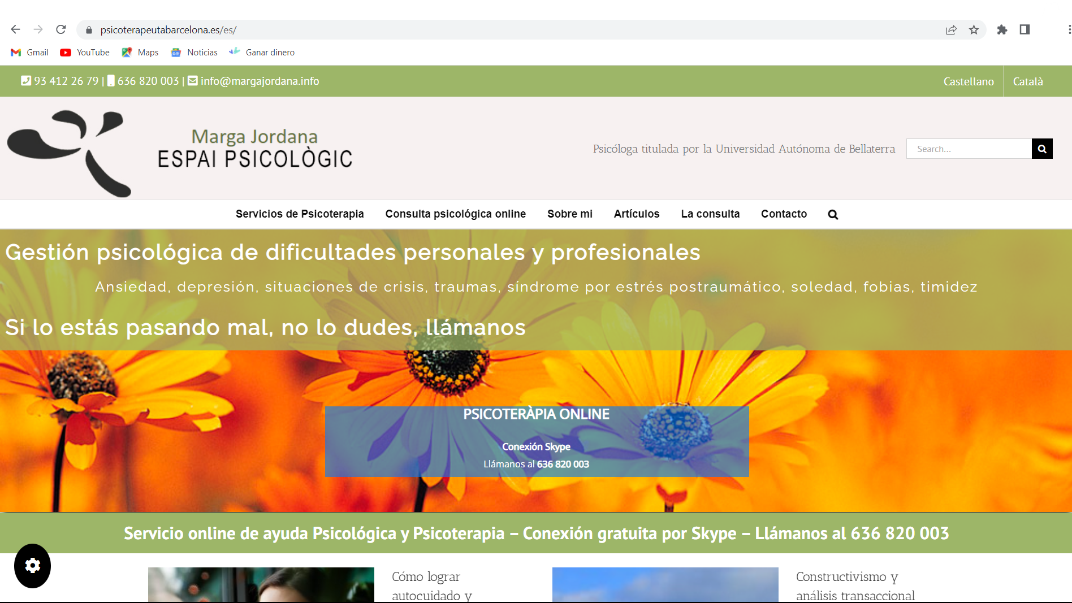Image resolution: width=1072 pixels, height=603 pixels.
Task: Toggle the browser side panel icon
Action: point(1025,29)
